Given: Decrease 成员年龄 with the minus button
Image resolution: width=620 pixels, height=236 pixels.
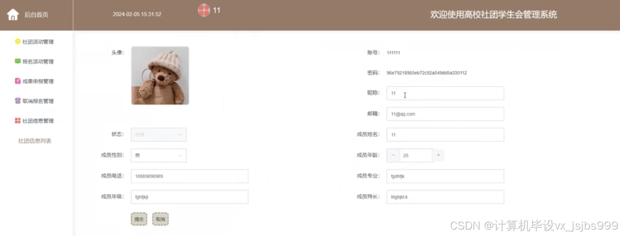Looking at the screenshot, I should [393, 155].
